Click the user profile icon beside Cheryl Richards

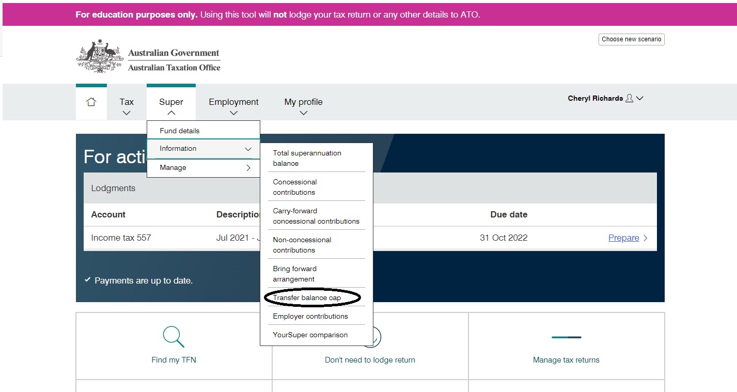(x=629, y=98)
